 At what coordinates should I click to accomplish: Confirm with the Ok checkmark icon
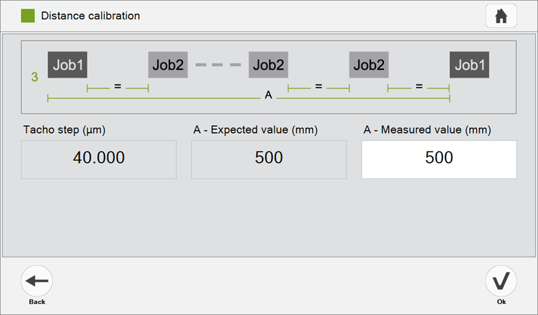(501, 281)
